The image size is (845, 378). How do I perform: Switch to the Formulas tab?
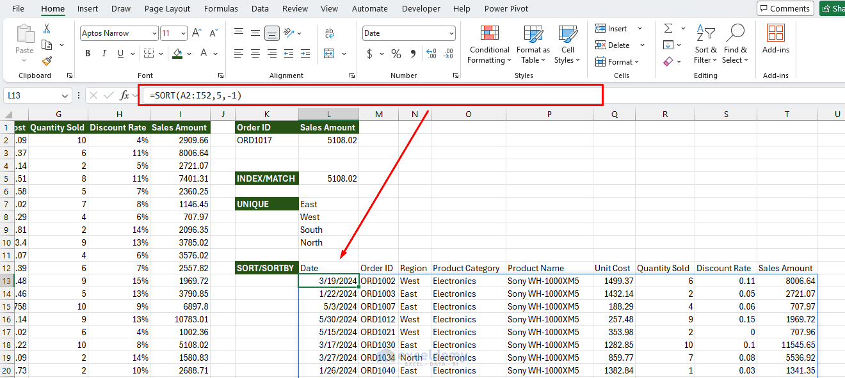tap(221, 8)
